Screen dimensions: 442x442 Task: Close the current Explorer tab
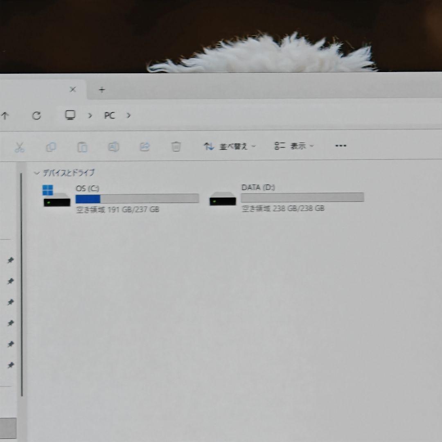[73, 89]
